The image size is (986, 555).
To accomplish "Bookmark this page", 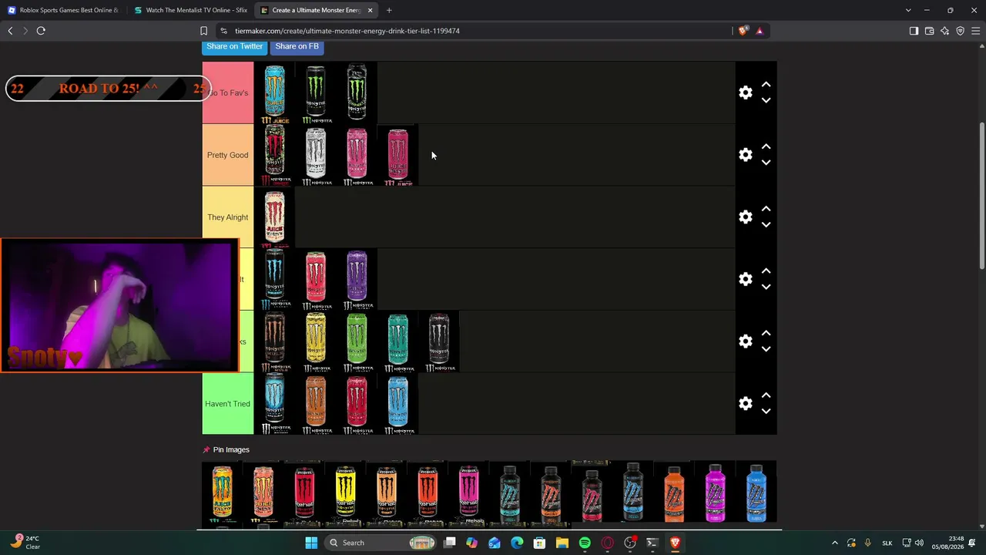I will (203, 31).
